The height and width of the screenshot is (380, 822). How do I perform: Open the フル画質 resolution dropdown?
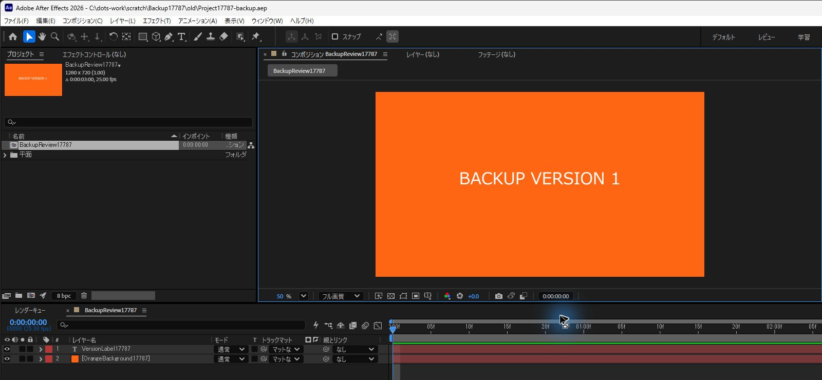(341, 296)
